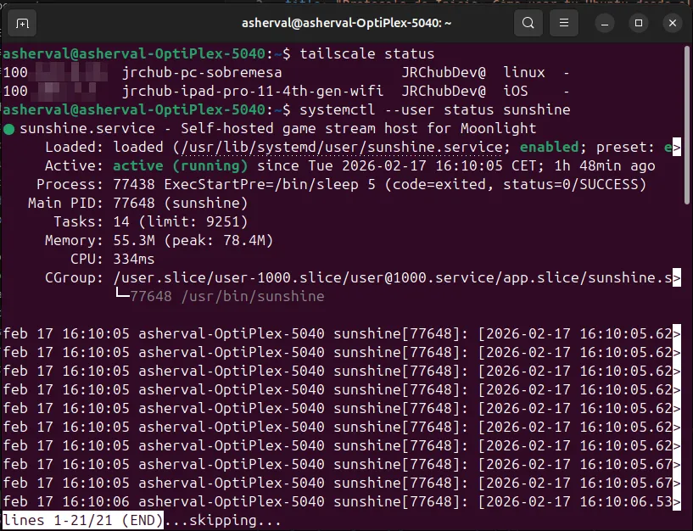693x531 pixels.
Task: Click 'linux' in the tailscale output
Action: [524, 72]
